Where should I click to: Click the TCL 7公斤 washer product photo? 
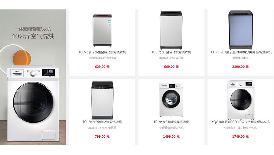point(171,30)
